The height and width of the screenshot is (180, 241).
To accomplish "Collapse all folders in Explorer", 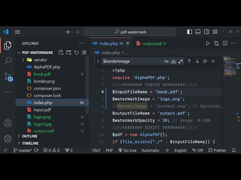I will (x=84, y=52).
